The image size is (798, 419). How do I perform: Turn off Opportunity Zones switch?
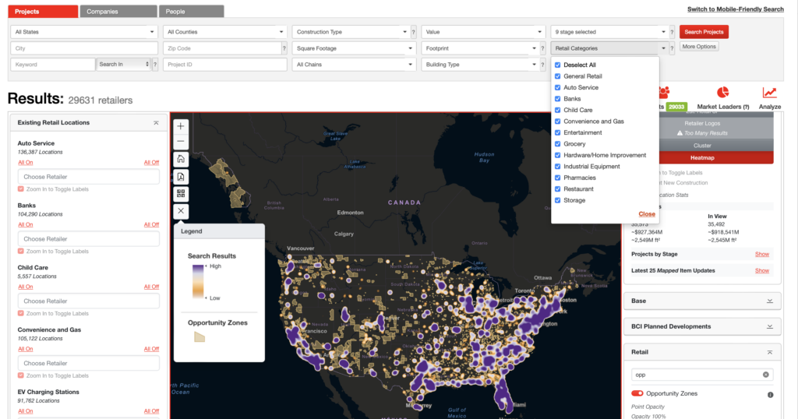637,393
